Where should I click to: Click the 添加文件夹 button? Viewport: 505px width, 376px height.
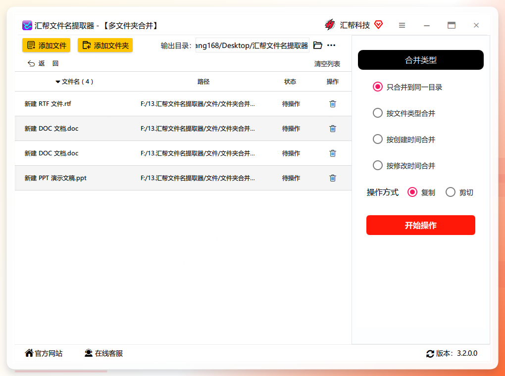[x=105, y=46]
